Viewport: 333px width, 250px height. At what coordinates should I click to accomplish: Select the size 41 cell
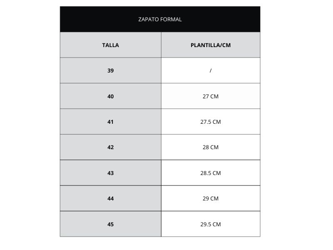pos(110,122)
